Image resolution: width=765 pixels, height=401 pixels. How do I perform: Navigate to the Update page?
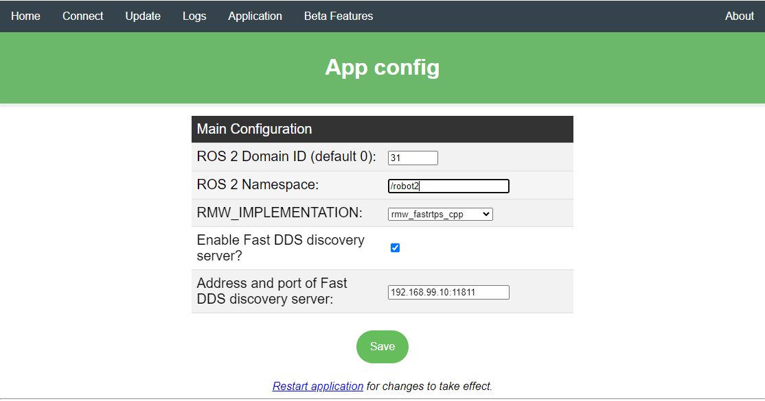pos(143,16)
